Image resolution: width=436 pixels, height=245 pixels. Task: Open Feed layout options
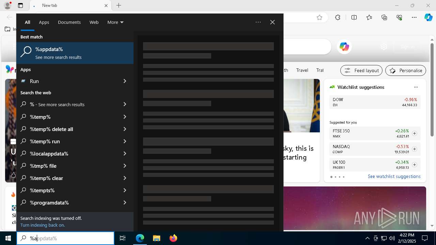click(x=361, y=70)
